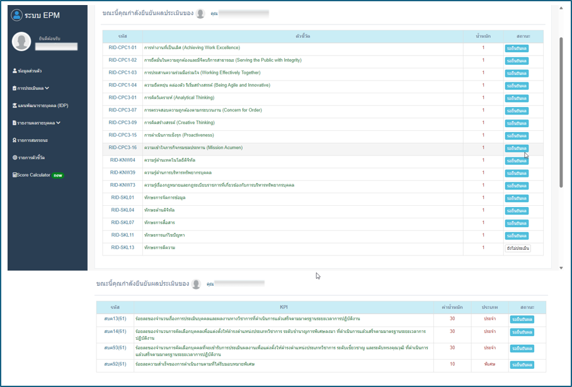Click the vertical scrollbar thumb
572x387 pixels.
click(561, 112)
